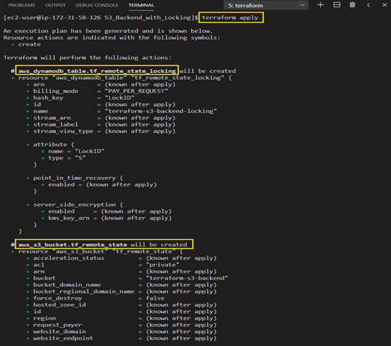Click the 'force_destroy' attribute
This screenshot has height=346, width=391.
(x=58, y=298)
